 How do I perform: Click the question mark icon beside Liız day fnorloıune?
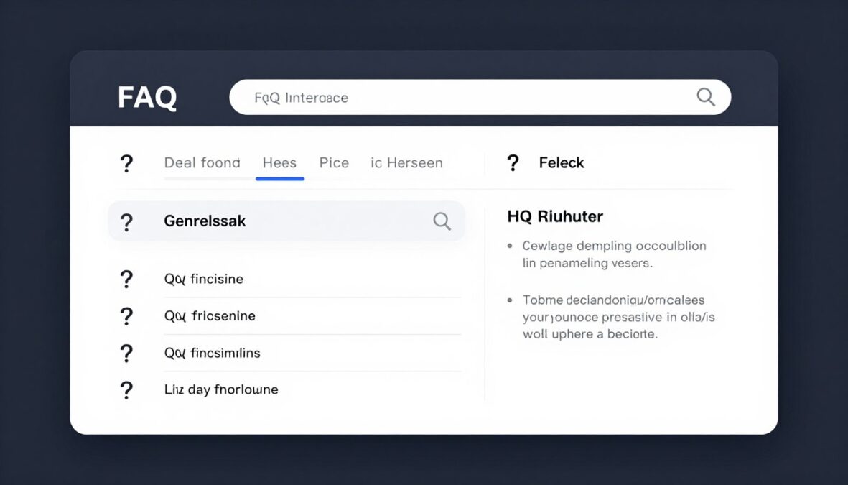(126, 390)
